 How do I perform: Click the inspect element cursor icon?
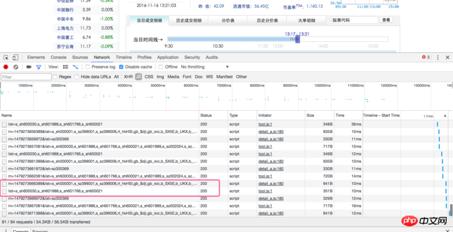(x=6, y=57)
